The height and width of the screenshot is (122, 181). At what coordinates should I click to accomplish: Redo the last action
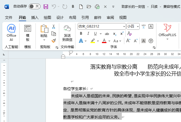coord(65,7)
